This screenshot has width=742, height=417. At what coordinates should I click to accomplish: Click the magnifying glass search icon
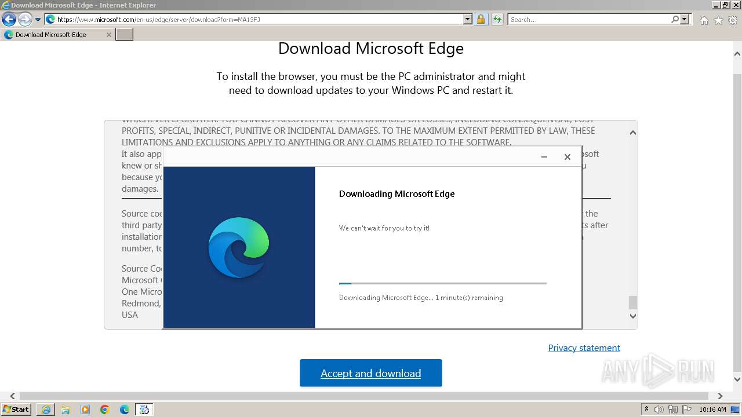click(675, 20)
